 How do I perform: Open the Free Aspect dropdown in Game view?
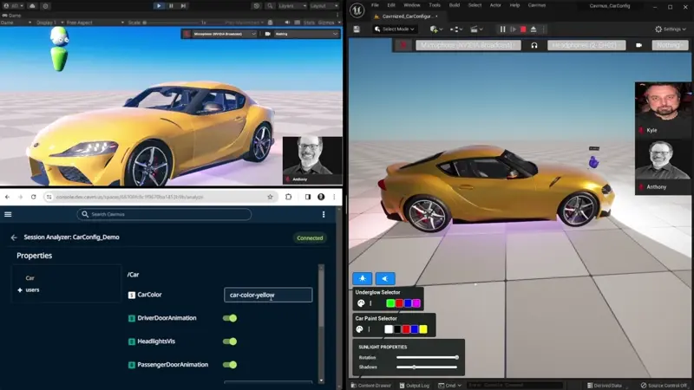coord(95,23)
